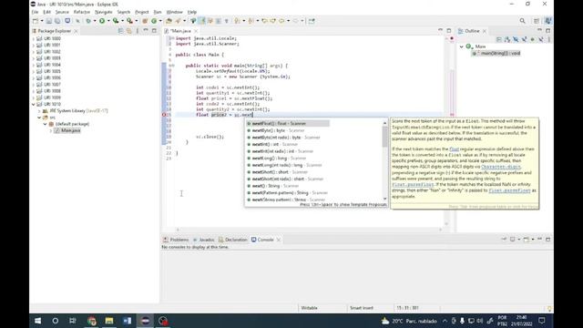Screen dimensions: 583x328
Task: Click Collapse All in Package Explorer
Action: 120,31
